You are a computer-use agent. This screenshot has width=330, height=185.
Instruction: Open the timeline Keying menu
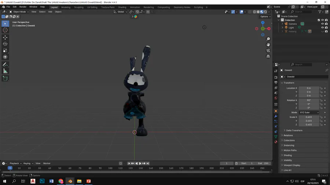tap(28, 163)
